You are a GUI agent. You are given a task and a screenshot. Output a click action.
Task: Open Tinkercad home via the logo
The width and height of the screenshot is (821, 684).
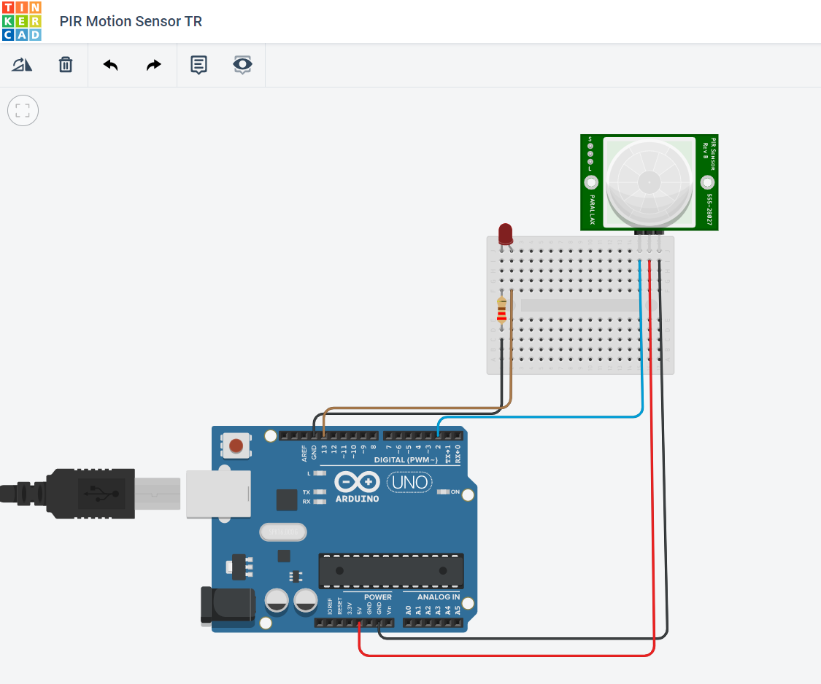pyautogui.click(x=21, y=21)
